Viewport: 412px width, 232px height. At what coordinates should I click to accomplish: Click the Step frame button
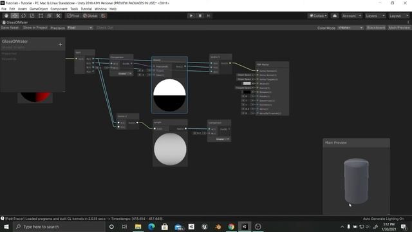click(209, 15)
